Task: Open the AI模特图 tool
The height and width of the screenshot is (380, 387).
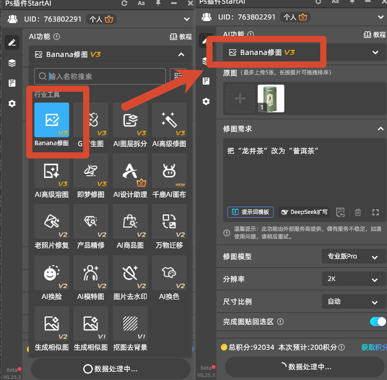Action: pos(90,273)
